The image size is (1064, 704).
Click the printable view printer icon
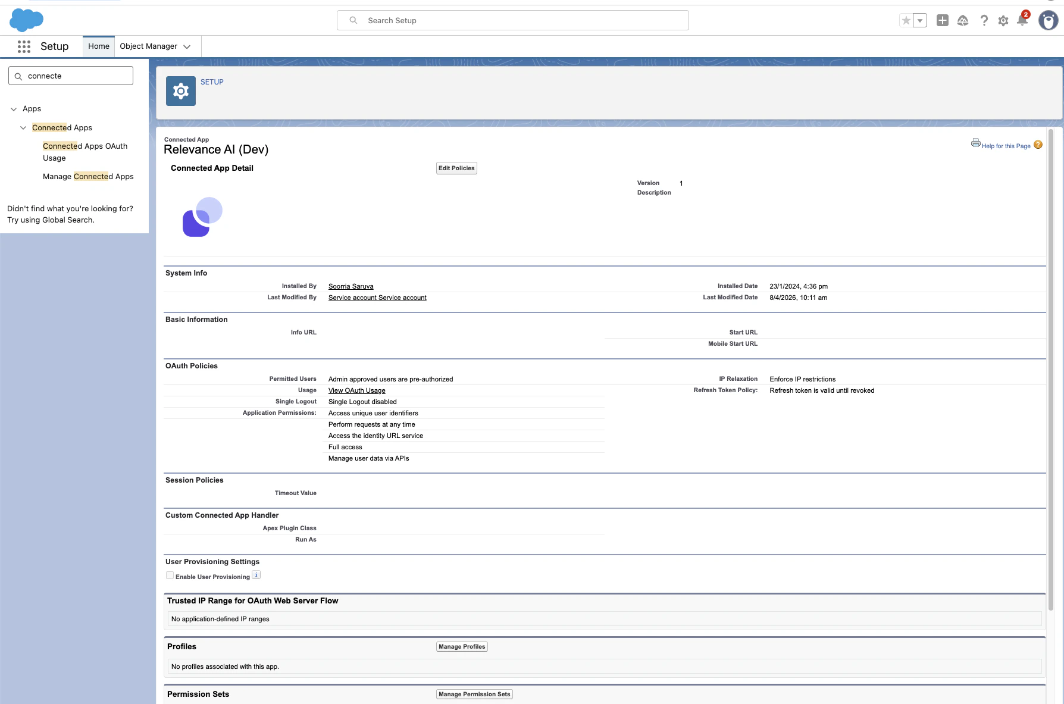(x=975, y=143)
